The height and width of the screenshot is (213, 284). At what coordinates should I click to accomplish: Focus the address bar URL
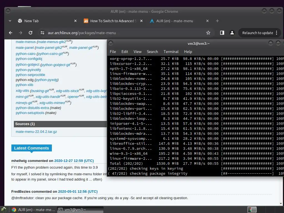coord(82,33)
